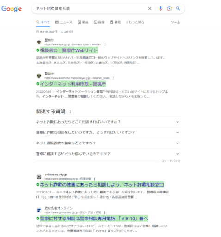Expand question ネット詐欺にあったらどこに相談すればいいですか
Viewport: 221px width, 237px height.
tap(108, 122)
